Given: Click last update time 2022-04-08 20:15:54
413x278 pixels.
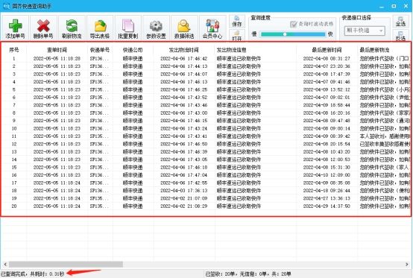Looking at the screenshot, I should (x=327, y=144).
